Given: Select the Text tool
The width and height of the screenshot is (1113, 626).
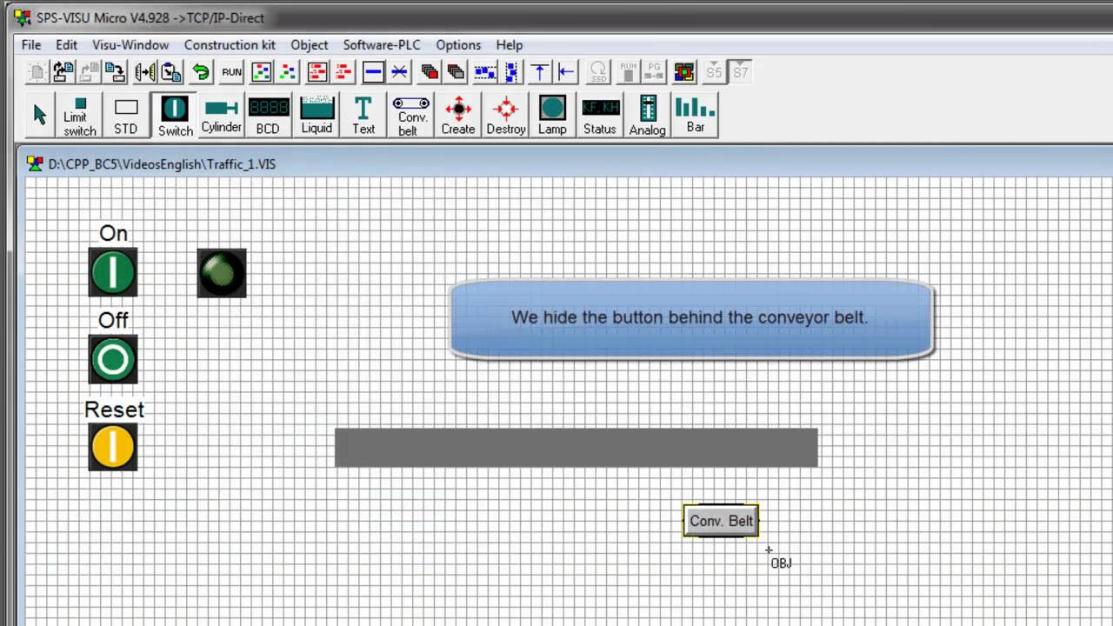Looking at the screenshot, I should (363, 116).
